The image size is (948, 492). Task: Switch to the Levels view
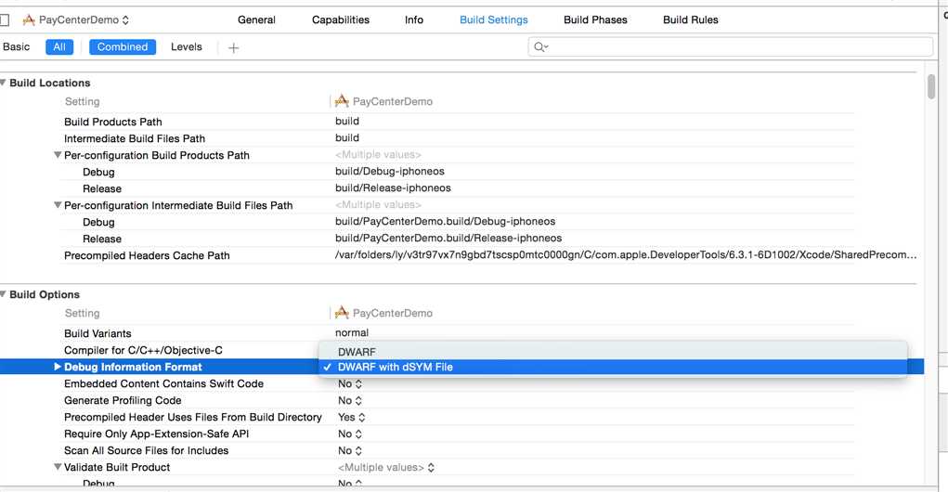click(x=187, y=47)
